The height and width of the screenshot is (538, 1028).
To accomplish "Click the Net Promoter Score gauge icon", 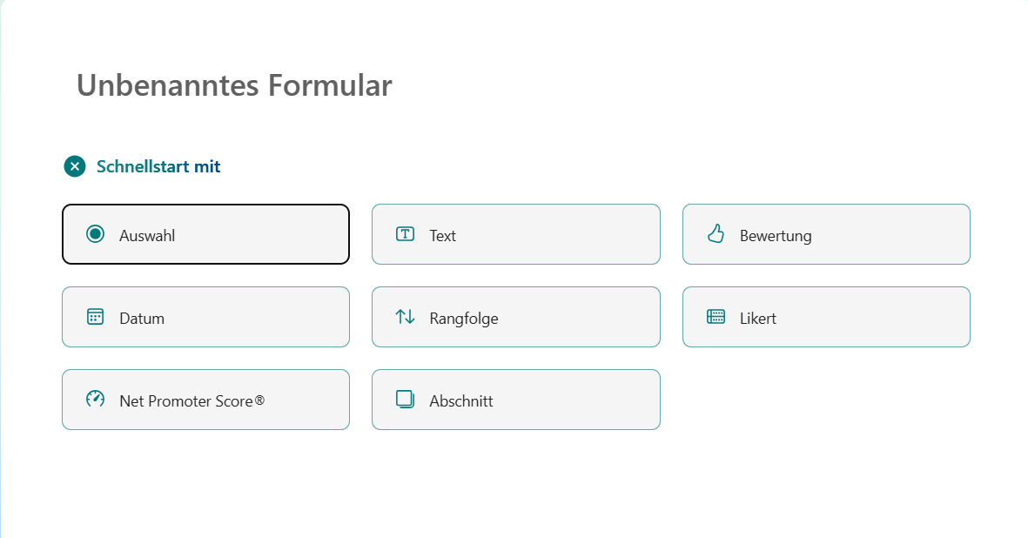I will (95, 400).
